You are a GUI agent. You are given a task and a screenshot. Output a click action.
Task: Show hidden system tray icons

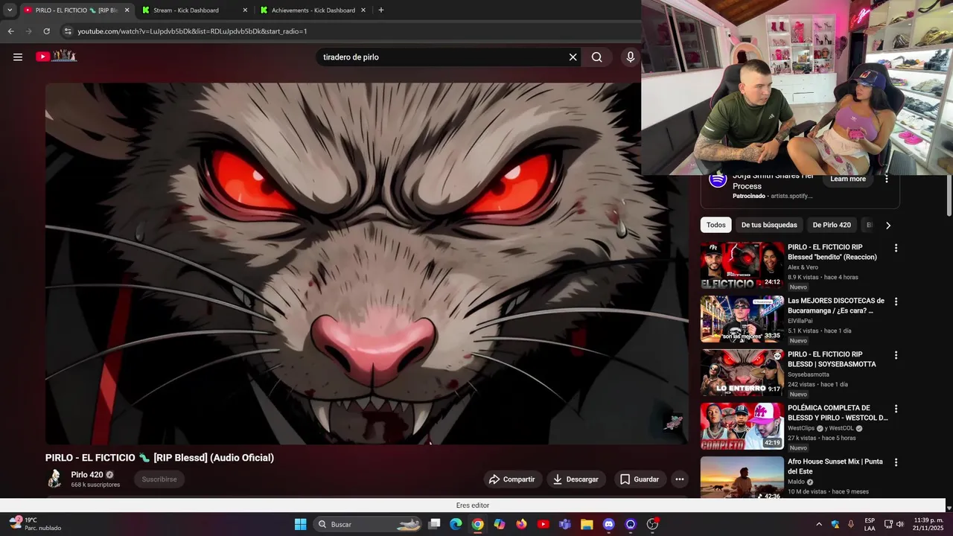[819, 524]
